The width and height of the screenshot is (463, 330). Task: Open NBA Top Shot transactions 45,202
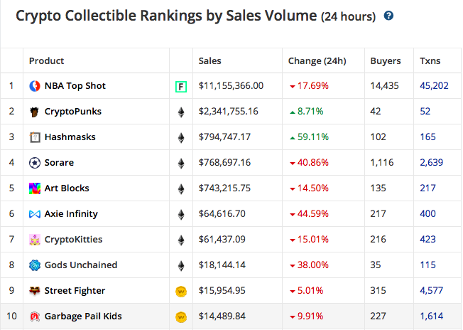pyautogui.click(x=434, y=86)
